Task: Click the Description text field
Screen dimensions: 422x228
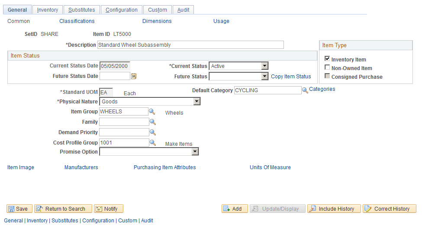Action: pos(190,45)
